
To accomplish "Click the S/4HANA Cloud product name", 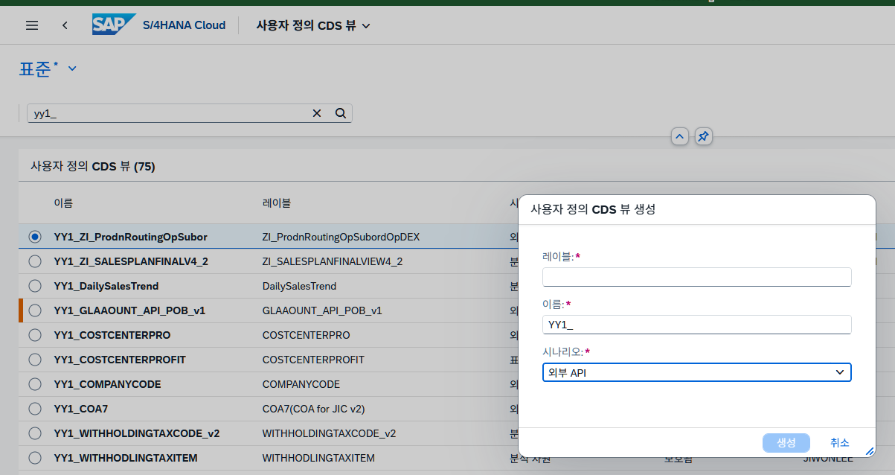I will 185,25.
